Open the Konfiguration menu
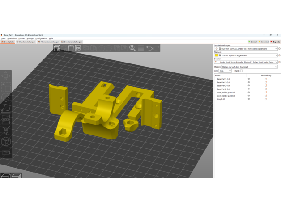Viewport: 281px width, 211px height. [41, 38]
